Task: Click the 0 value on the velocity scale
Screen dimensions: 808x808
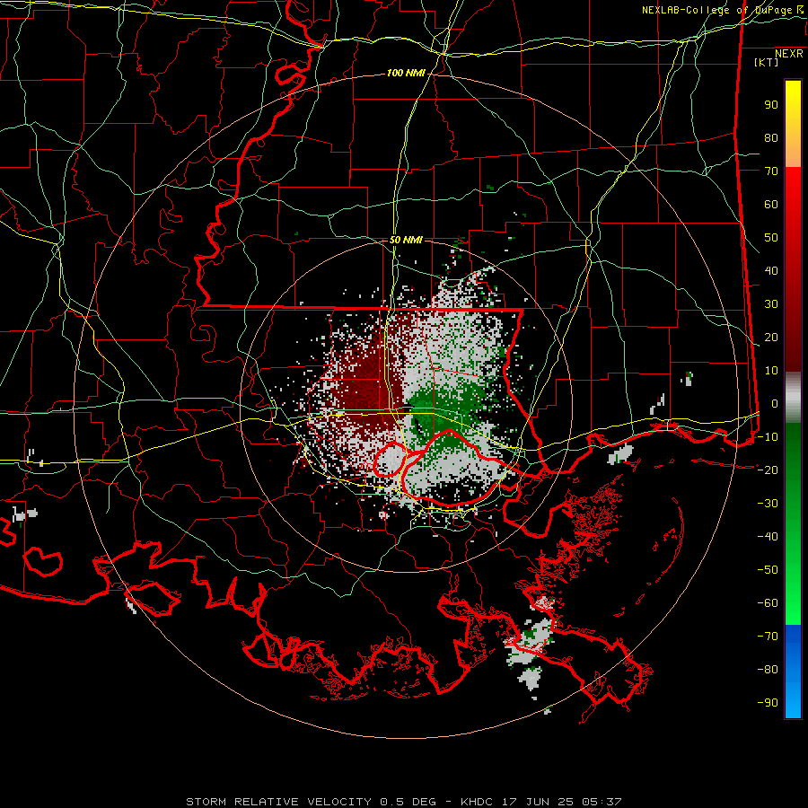Action: click(x=775, y=404)
